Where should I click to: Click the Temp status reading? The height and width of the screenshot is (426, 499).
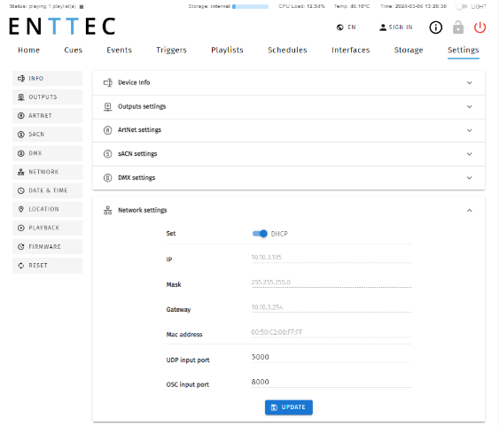pos(352,6)
